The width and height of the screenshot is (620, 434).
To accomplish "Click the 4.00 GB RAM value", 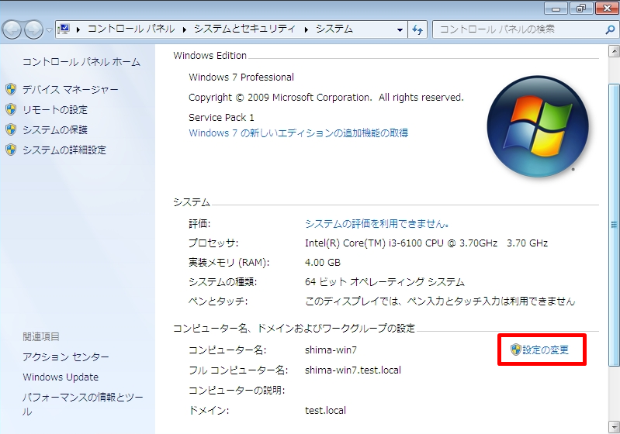I will pos(323,263).
